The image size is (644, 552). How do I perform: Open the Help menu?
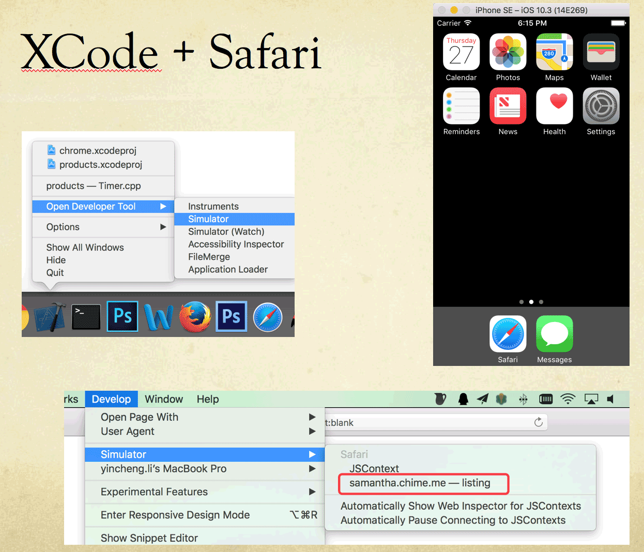click(208, 399)
